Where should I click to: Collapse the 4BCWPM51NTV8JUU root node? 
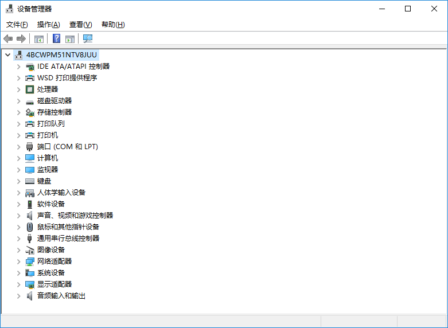[x=7, y=54]
